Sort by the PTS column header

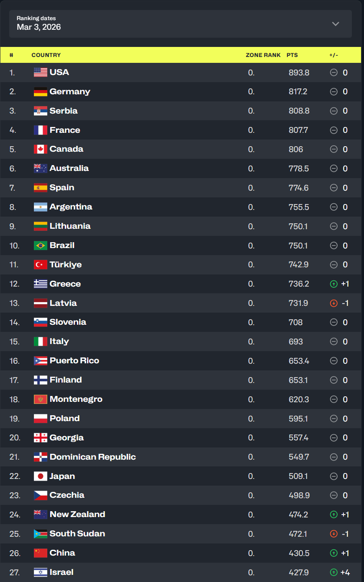pos(292,55)
